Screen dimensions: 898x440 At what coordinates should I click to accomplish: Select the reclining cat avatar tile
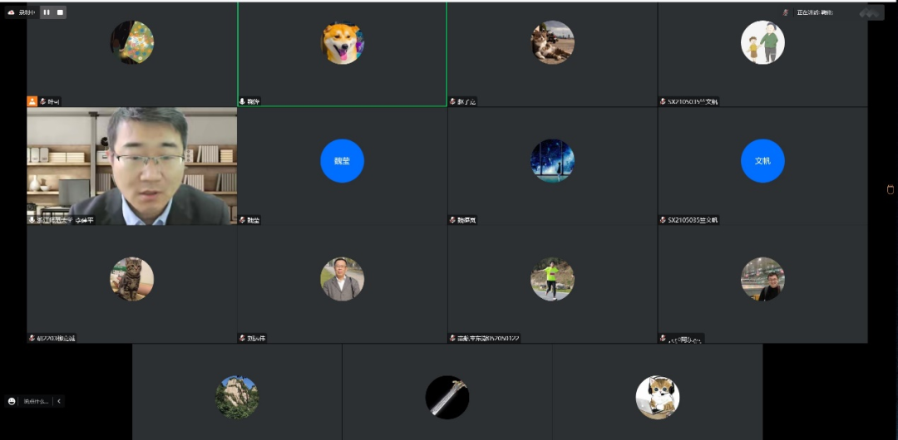coord(552,42)
